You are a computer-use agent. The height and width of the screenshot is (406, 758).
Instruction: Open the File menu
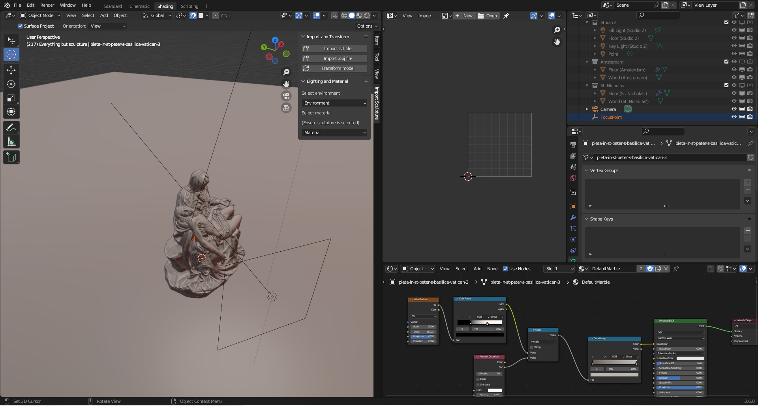click(x=17, y=5)
